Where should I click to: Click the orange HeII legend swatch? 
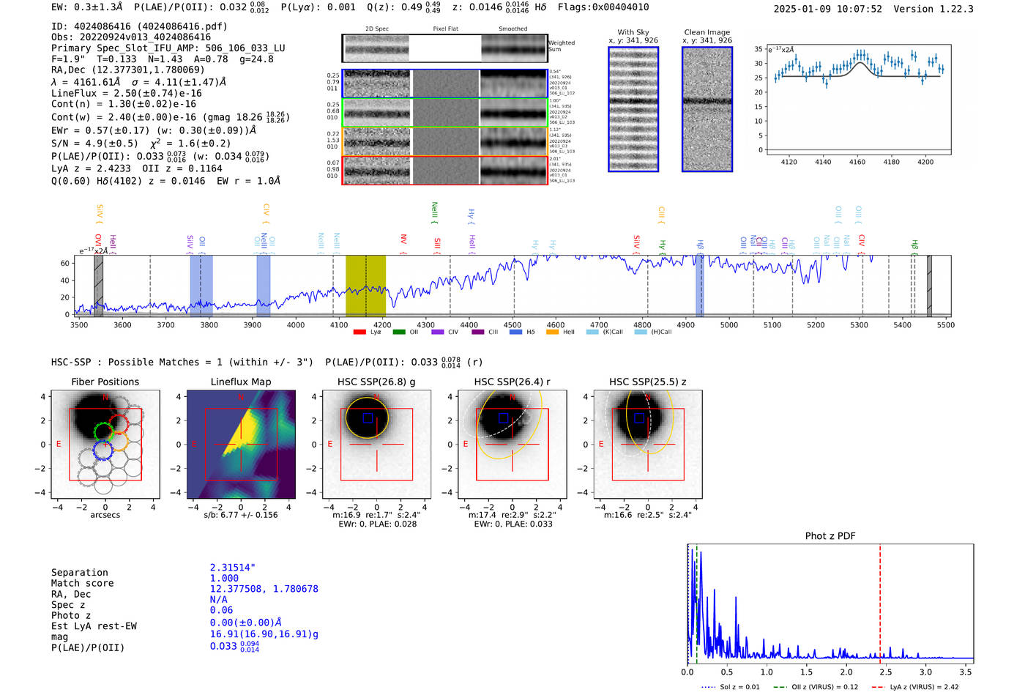[553, 332]
